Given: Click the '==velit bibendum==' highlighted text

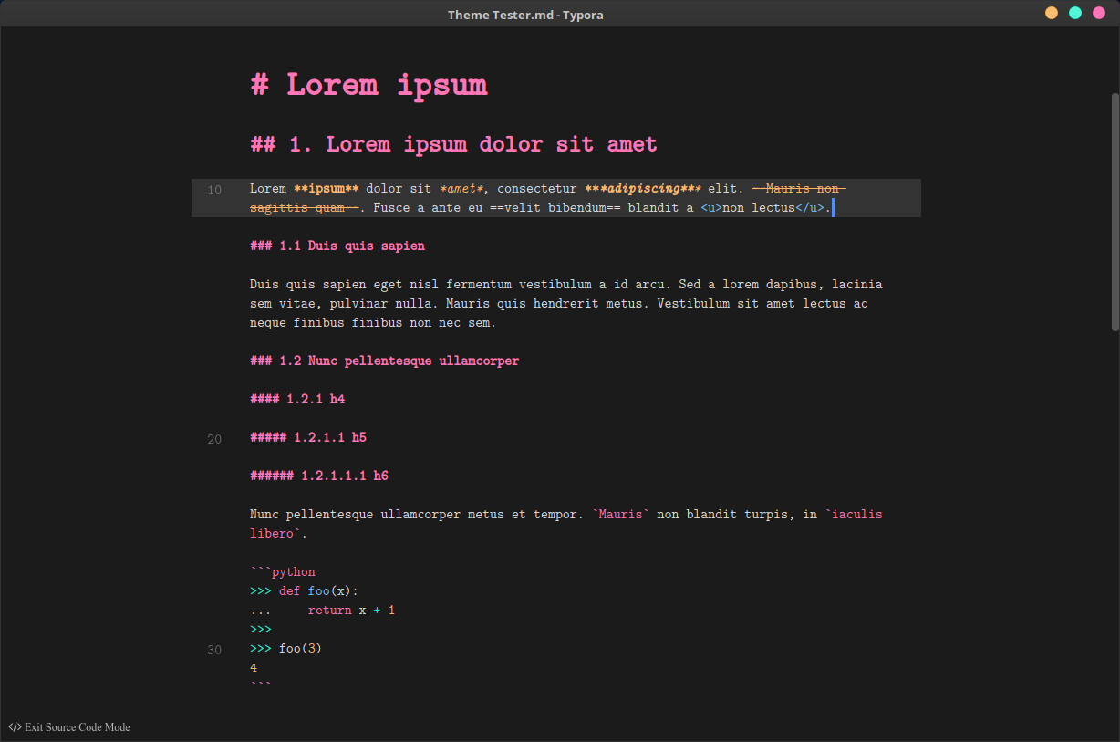Looking at the screenshot, I should [555, 208].
